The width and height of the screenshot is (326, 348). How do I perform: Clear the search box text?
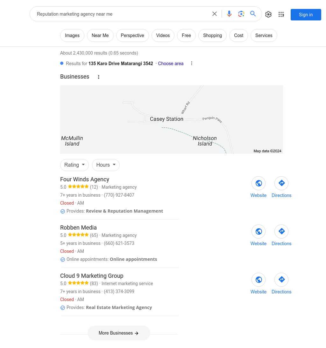[215, 14]
